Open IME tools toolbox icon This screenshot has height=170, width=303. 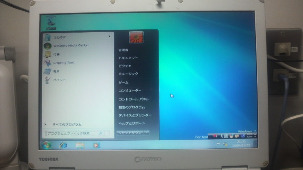click(237, 136)
